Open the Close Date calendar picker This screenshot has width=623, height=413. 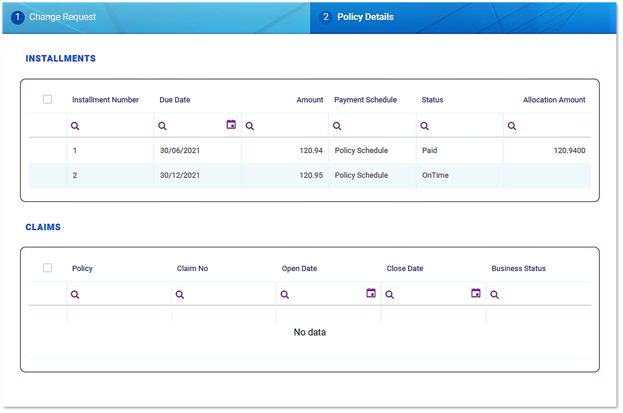(476, 293)
